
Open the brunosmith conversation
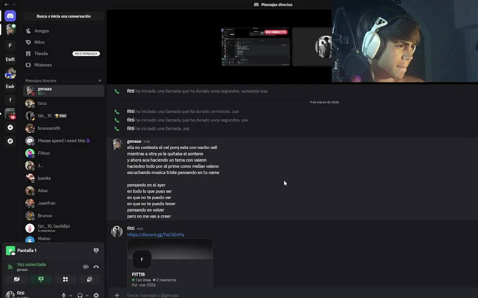64,128
